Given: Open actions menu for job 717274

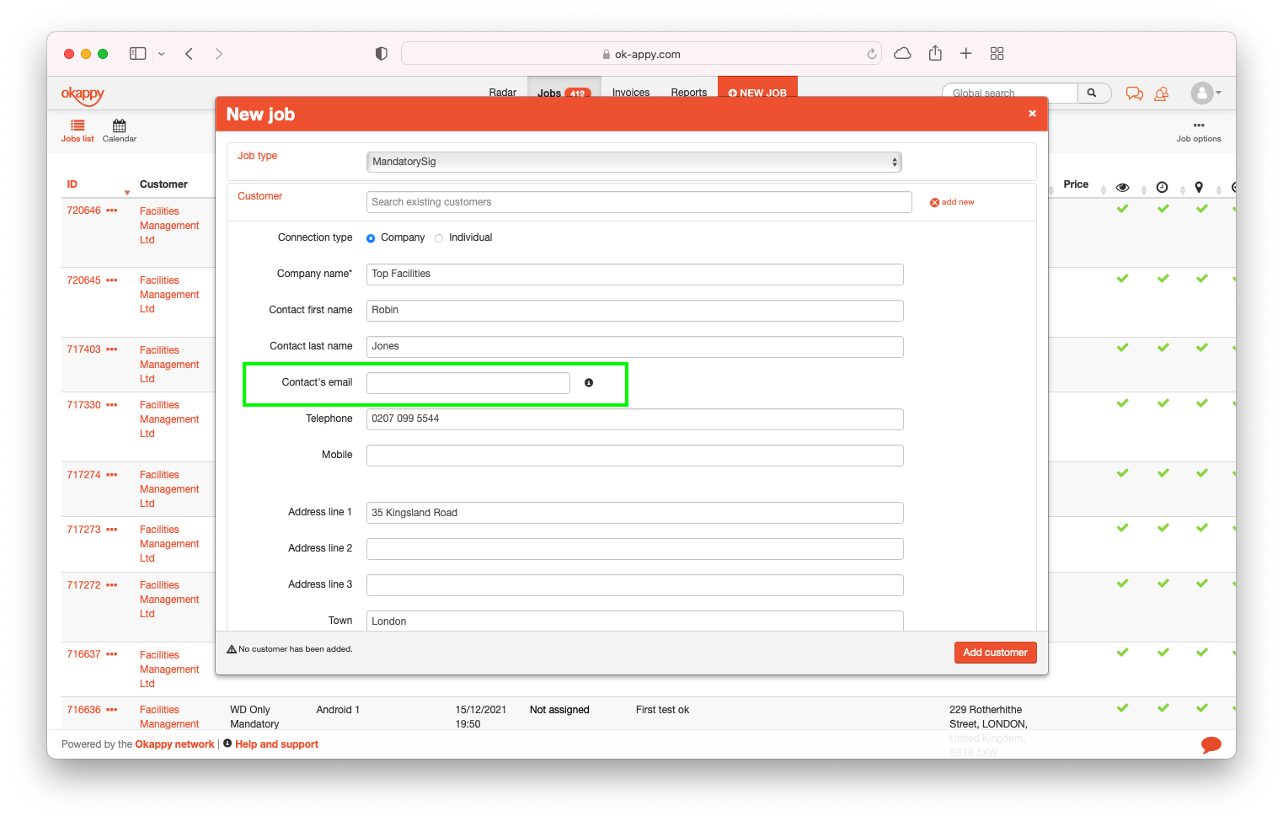Looking at the screenshot, I should 112,475.
